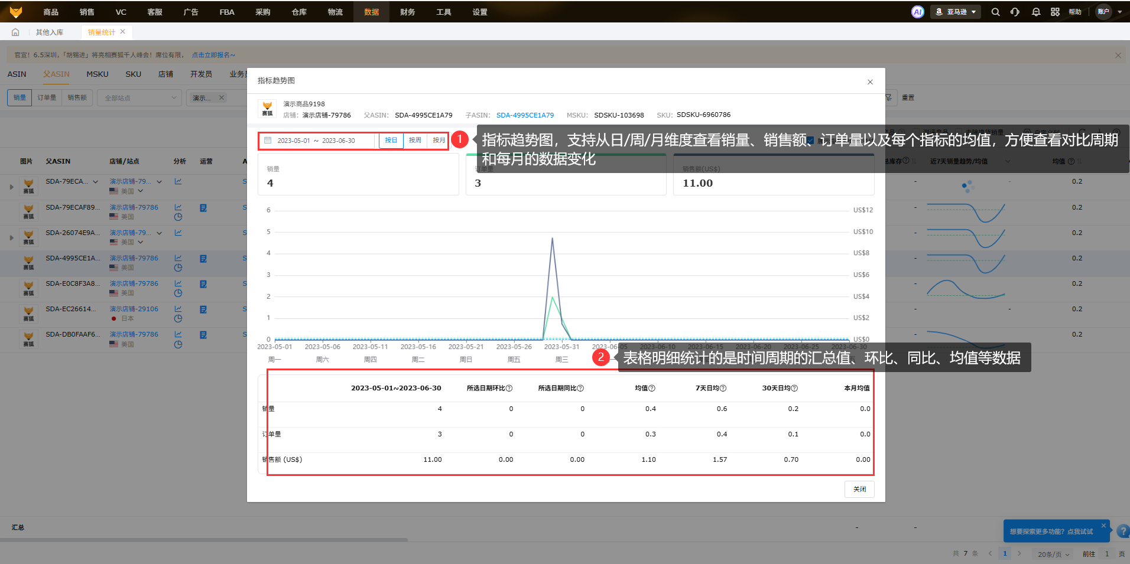Switch trend chart to 按月 view
This screenshot has height=564, width=1130.
[x=439, y=141]
